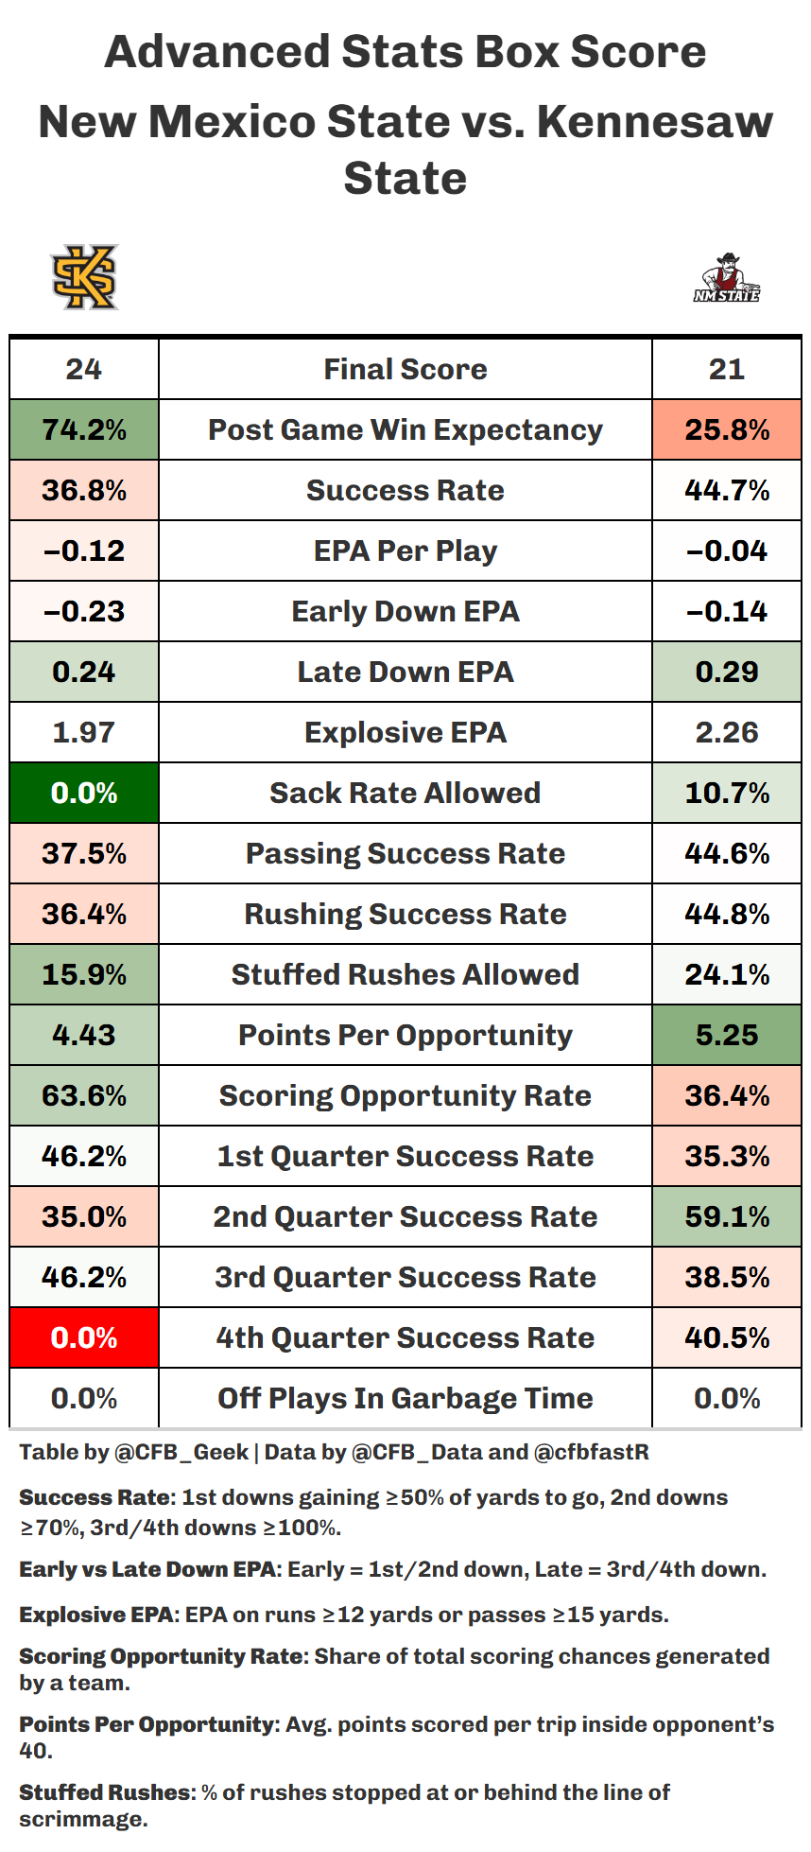Viewport: 811px width, 1852px height.
Task: Click the Kennesaw State score of 24
Action: [84, 369]
